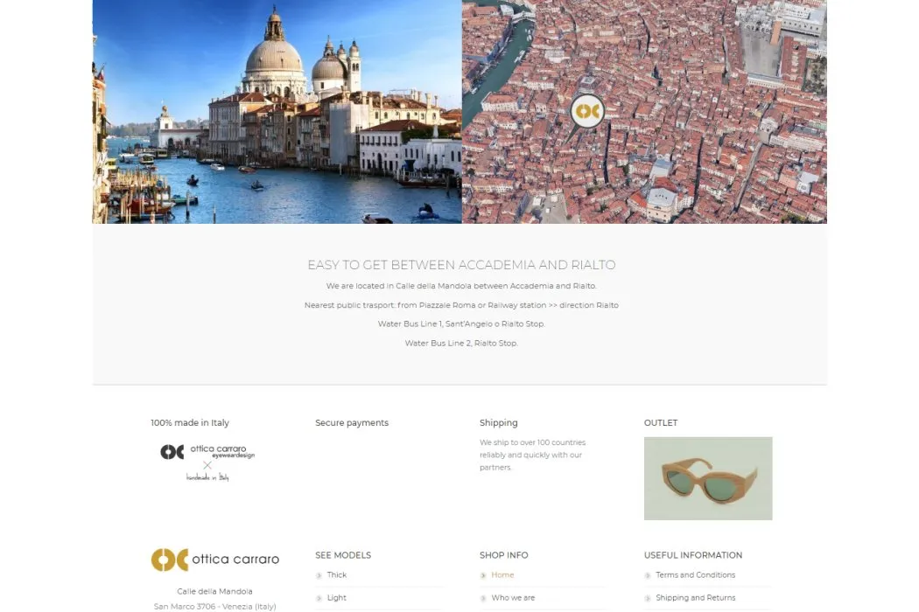The image size is (919, 612).
Task: Click bullet icon beside Thick link
Action: click(319, 575)
